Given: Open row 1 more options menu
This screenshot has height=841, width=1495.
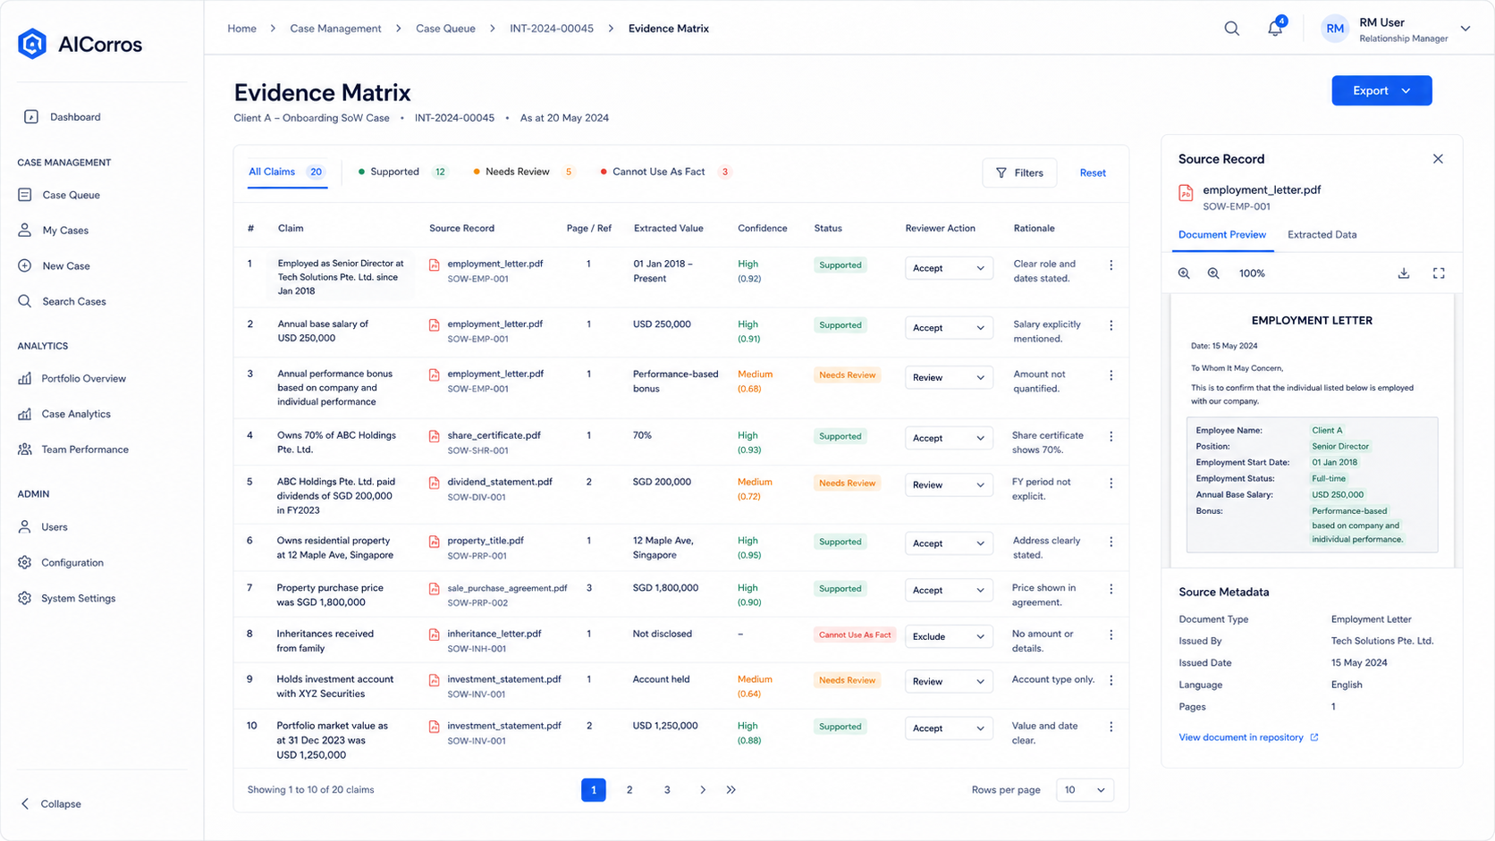Looking at the screenshot, I should [x=1111, y=265].
